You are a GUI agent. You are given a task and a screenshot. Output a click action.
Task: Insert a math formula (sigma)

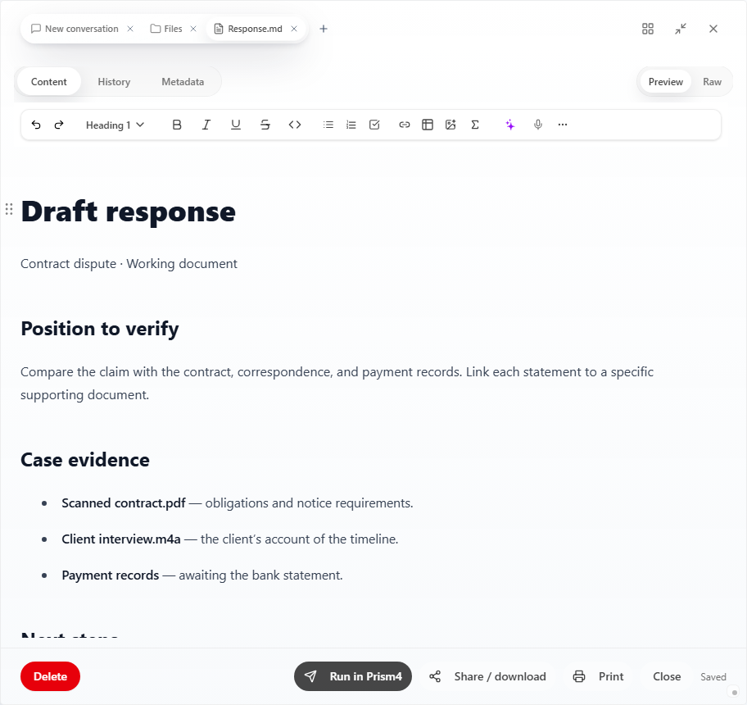click(475, 125)
